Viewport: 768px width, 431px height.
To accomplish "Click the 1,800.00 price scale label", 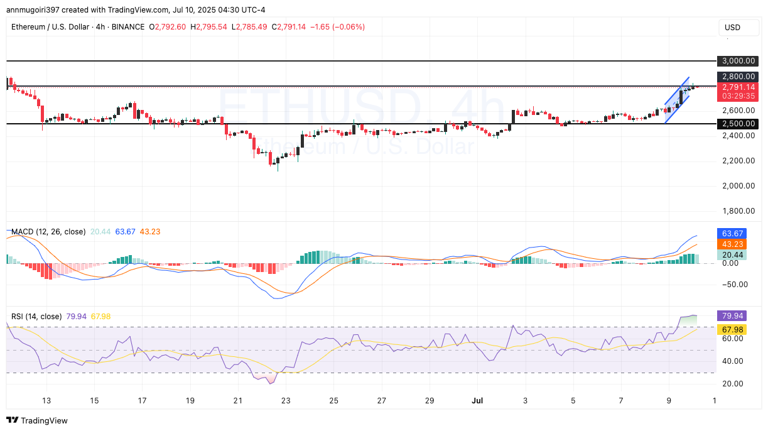I will [x=738, y=211].
